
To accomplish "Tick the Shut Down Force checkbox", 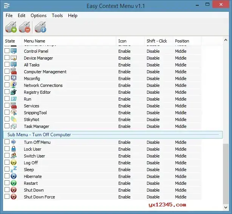I will click(x=7, y=197).
